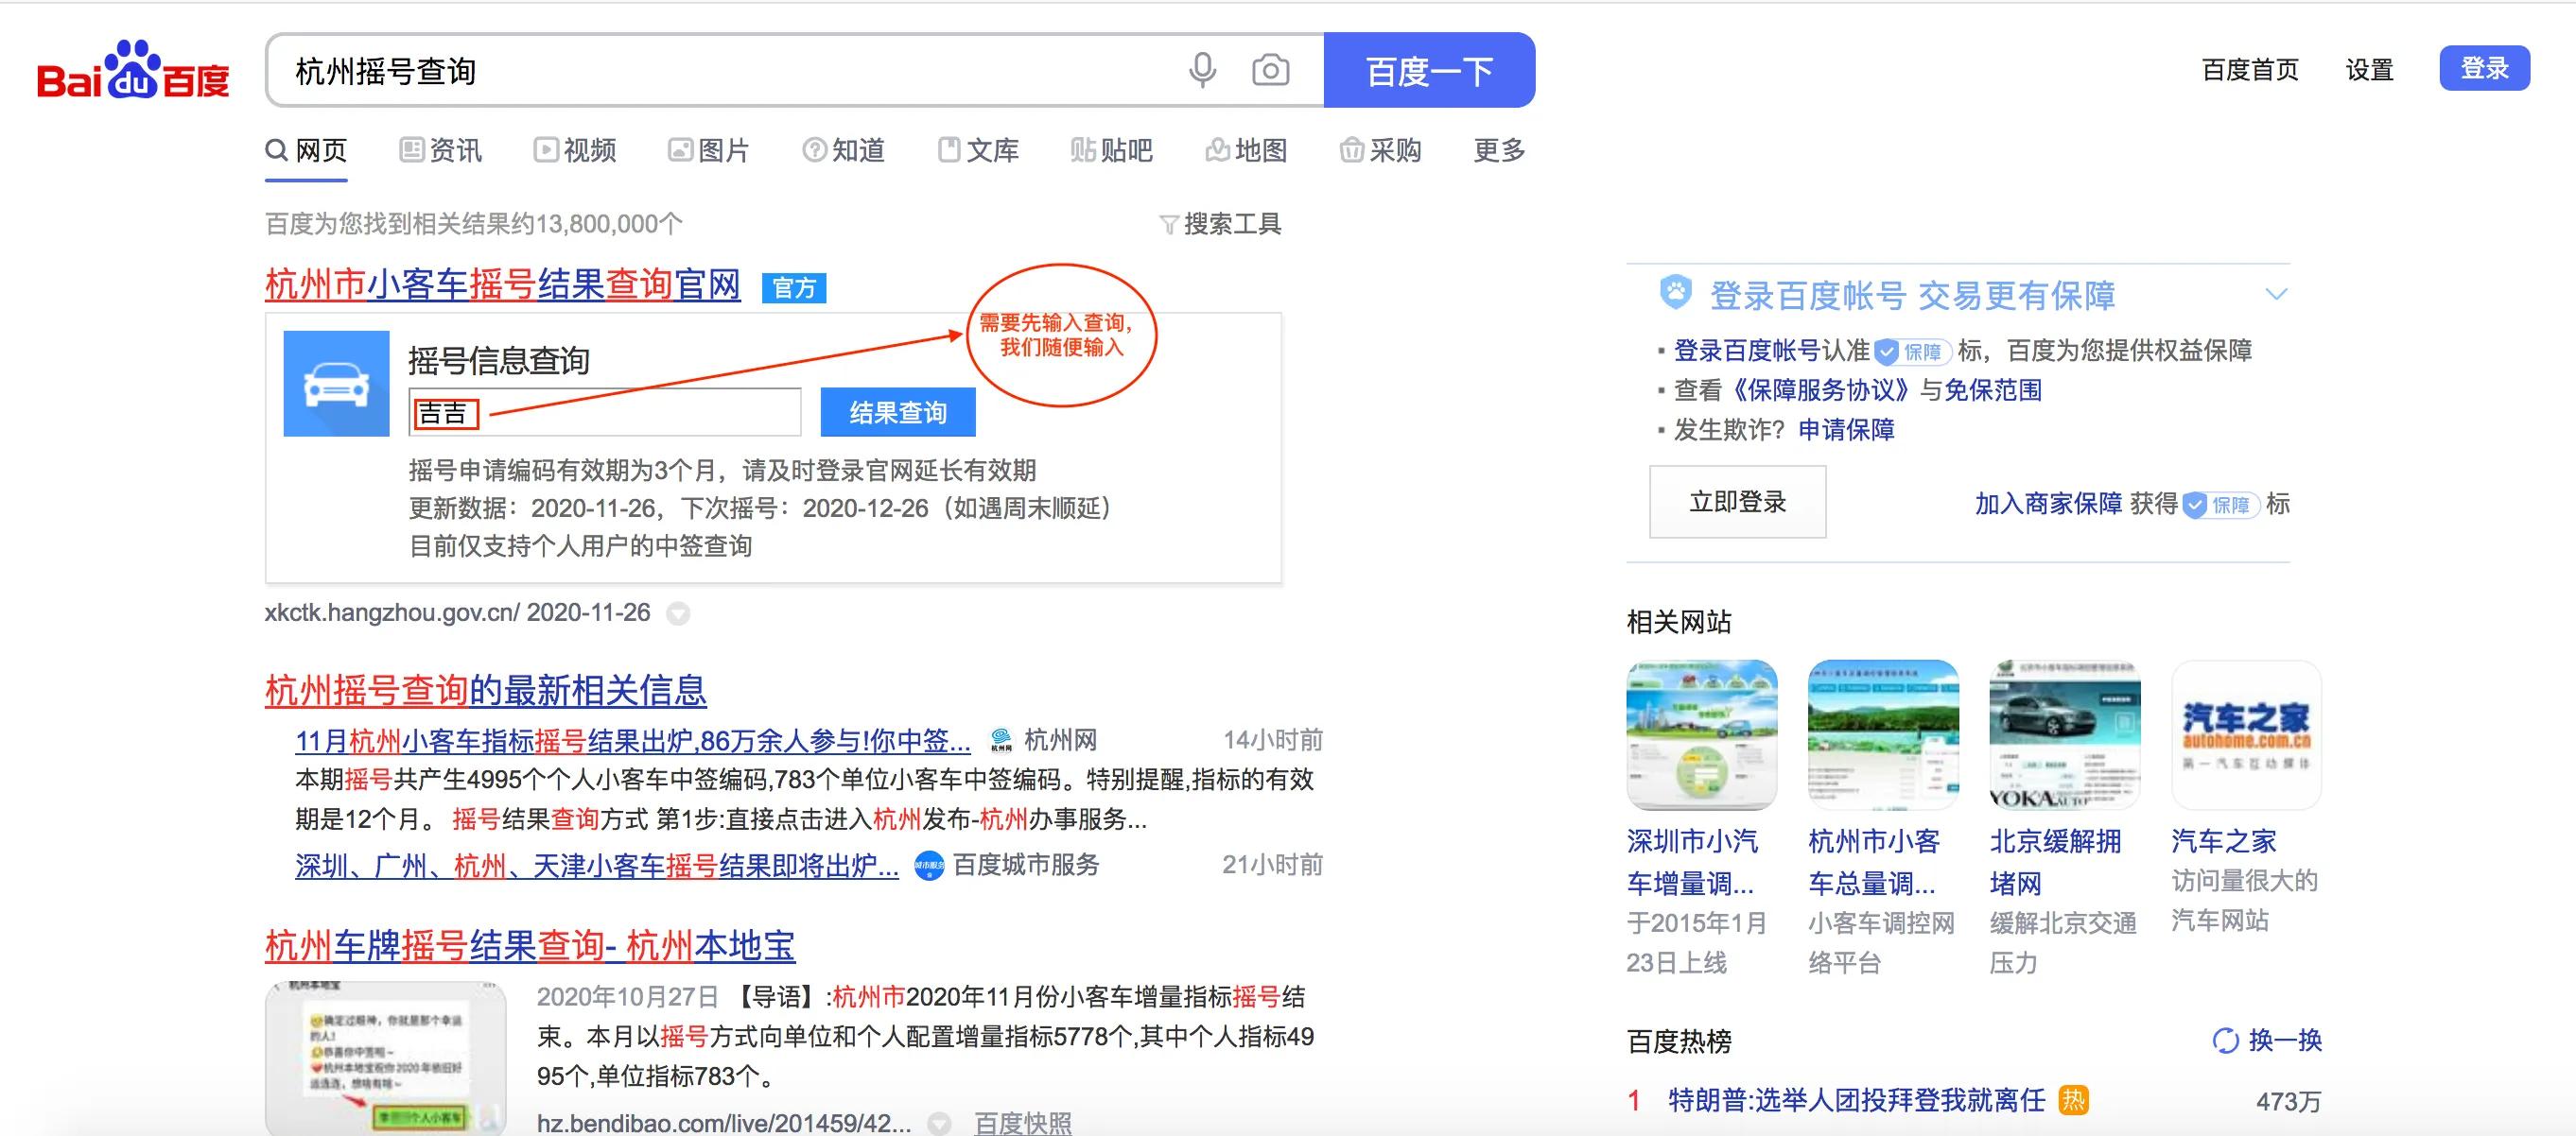Click the input field containing 吉吉
Screen dimensions: 2576x1136
(605, 412)
